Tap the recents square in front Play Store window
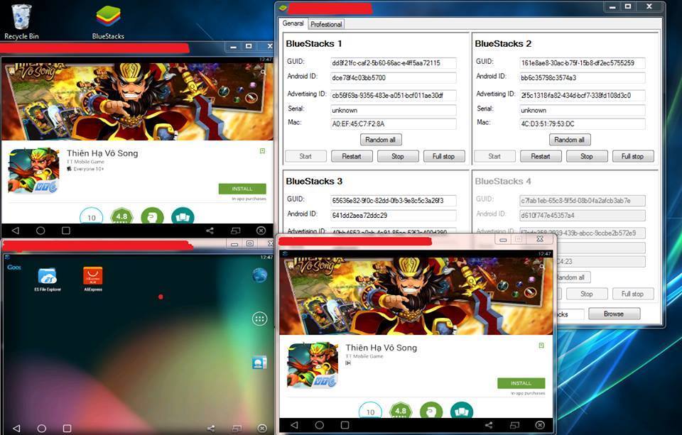This screenshot has width=682, height=435. tap(345, 424)
